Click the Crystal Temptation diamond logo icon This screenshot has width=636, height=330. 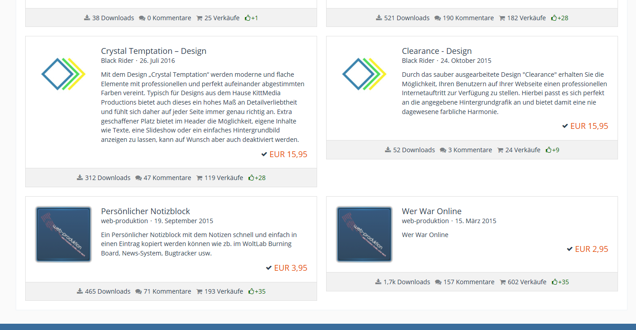[63, 74]
